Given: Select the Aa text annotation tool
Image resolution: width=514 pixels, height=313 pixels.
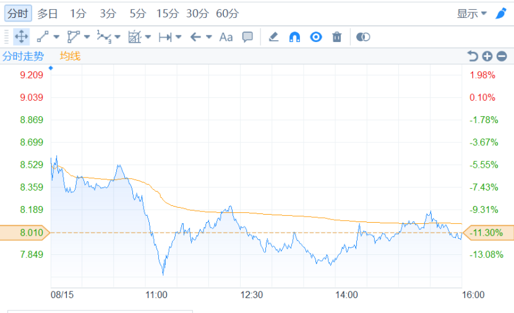Looking at the screenshot, I should pyautogui.click(x=226, y=37).
